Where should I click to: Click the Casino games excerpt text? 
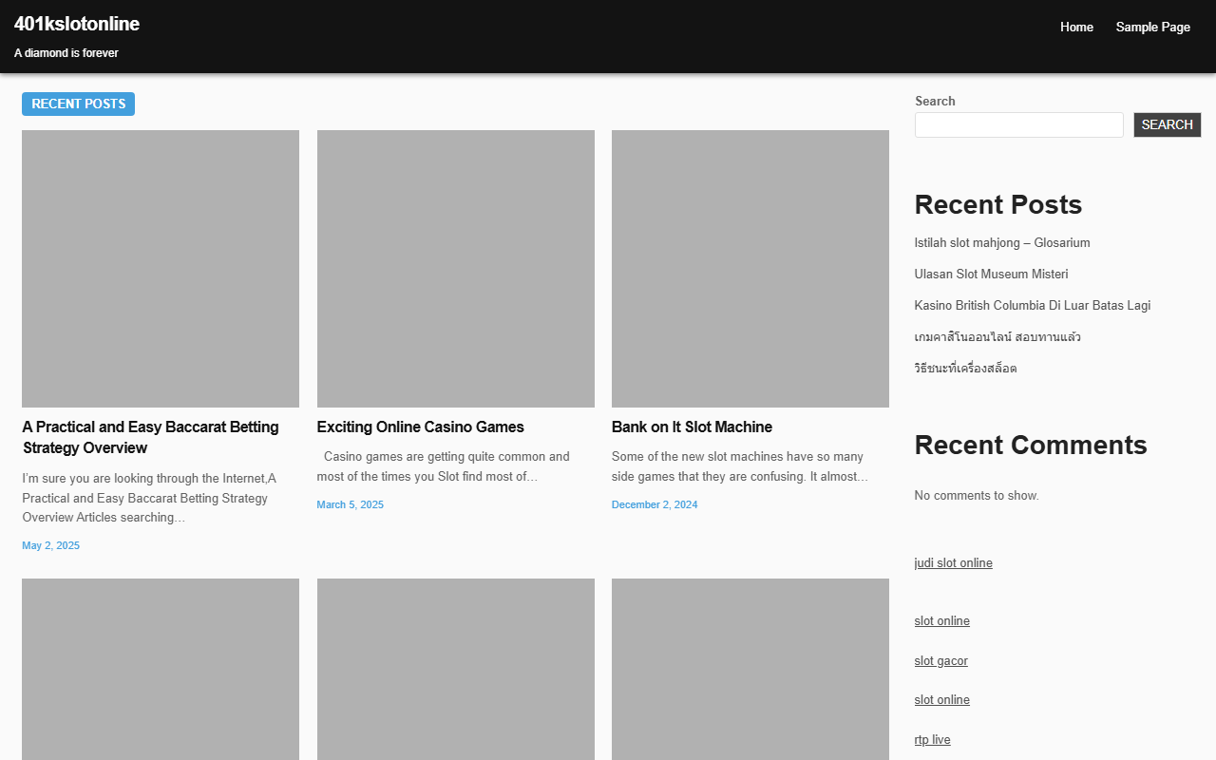click(444, 466)
